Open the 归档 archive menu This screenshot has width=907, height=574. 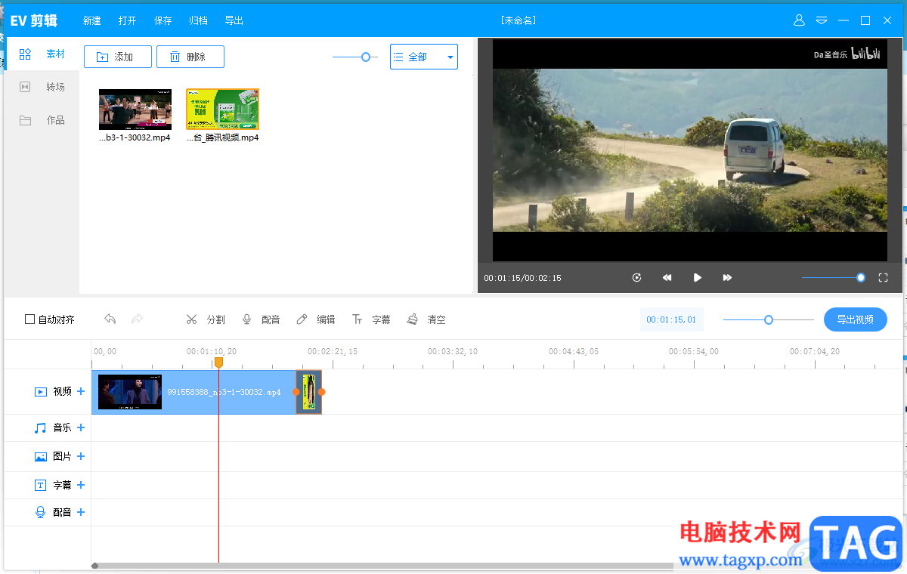click(x=199, y=21)
